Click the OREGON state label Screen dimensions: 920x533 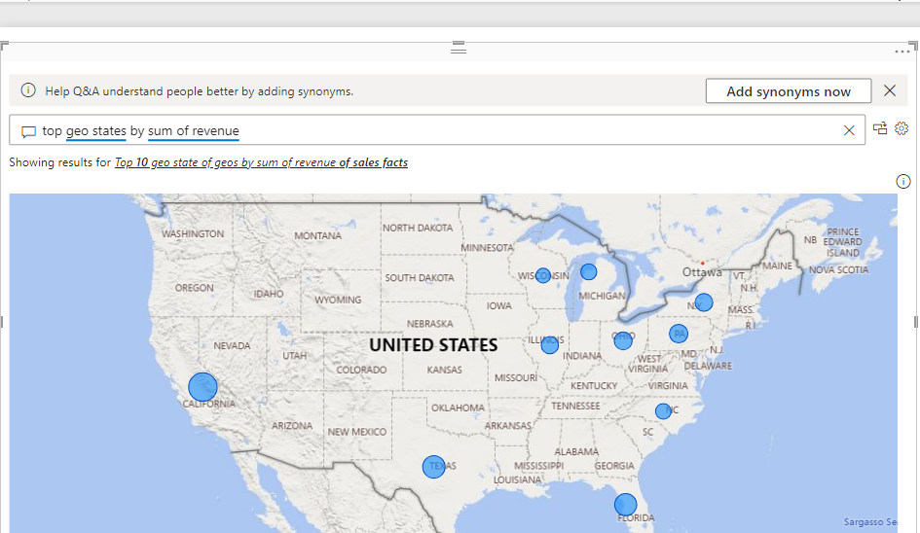click(x=194, y=287)
